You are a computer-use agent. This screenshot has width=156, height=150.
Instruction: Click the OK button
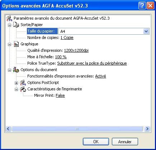pyautogui.click(x=96, y=142)
